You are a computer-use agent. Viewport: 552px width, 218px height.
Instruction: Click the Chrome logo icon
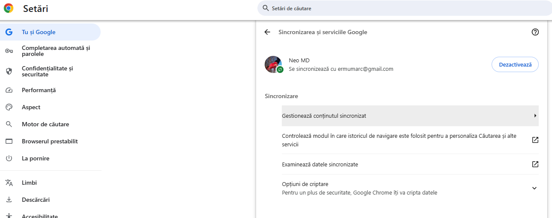click(9, 8)
